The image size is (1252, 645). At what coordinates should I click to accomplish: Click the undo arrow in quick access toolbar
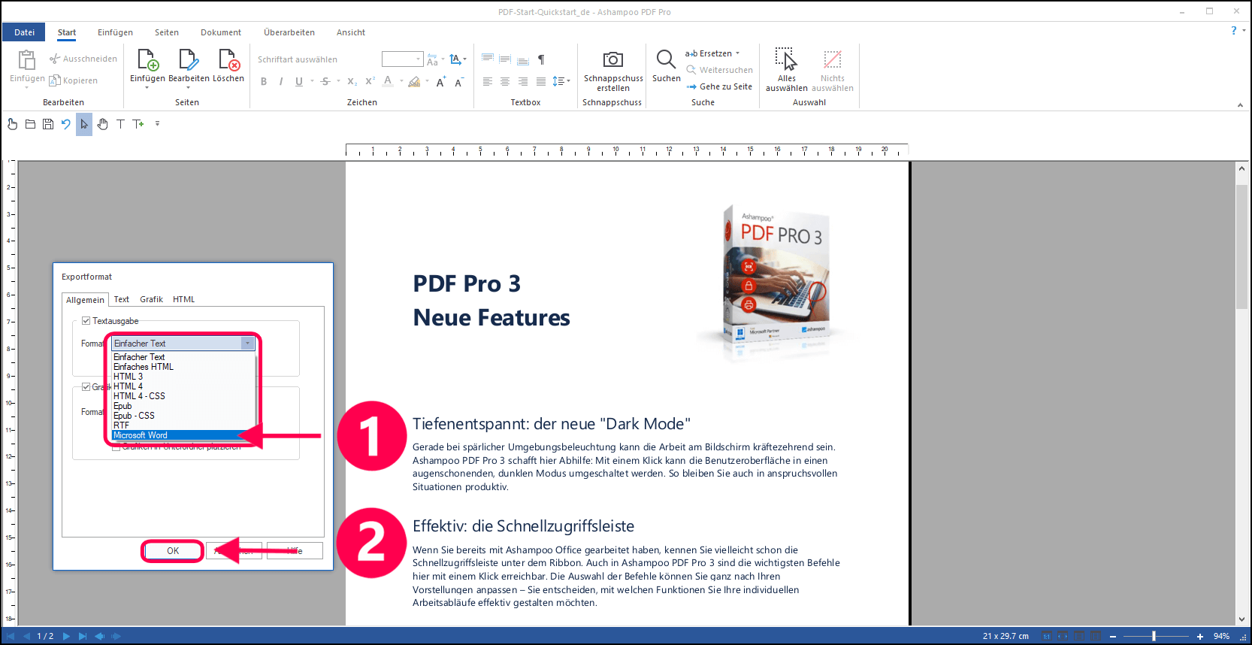66,124
